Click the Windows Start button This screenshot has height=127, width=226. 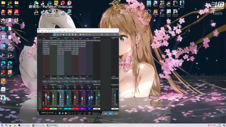pos(2,125)
